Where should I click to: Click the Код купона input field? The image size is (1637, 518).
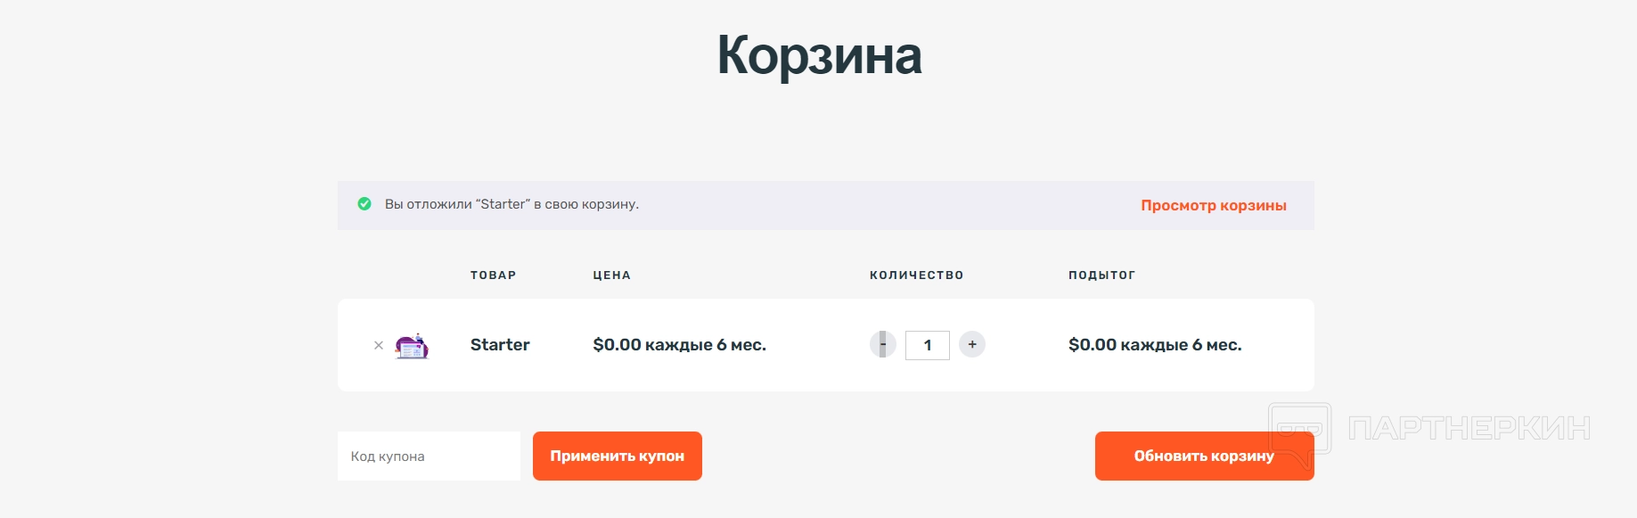click(429, 456)
